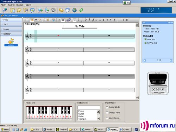The height and width of the screenshot is (132, 176).
Task: Select the sixteenth note duration
Action: 89,20
